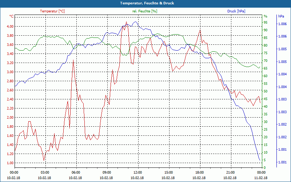Click the '70' value on the humidity axis
291x182 pixels.
[266, 61]
